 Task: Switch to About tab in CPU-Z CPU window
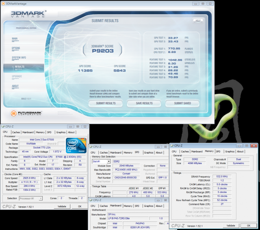click(x=71, y=132)
